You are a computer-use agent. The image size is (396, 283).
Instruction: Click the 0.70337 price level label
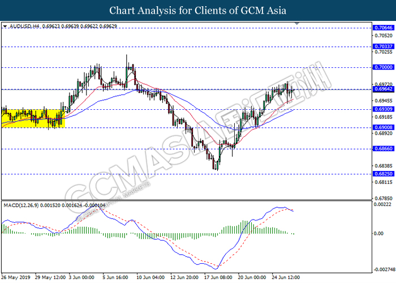coord(384,46)
